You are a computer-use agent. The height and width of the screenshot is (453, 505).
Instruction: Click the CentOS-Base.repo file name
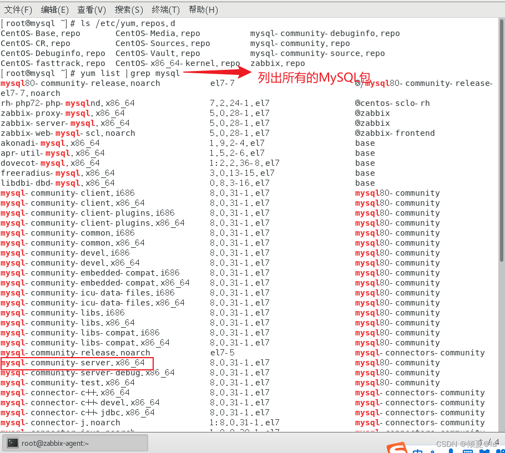click(41, 33)
